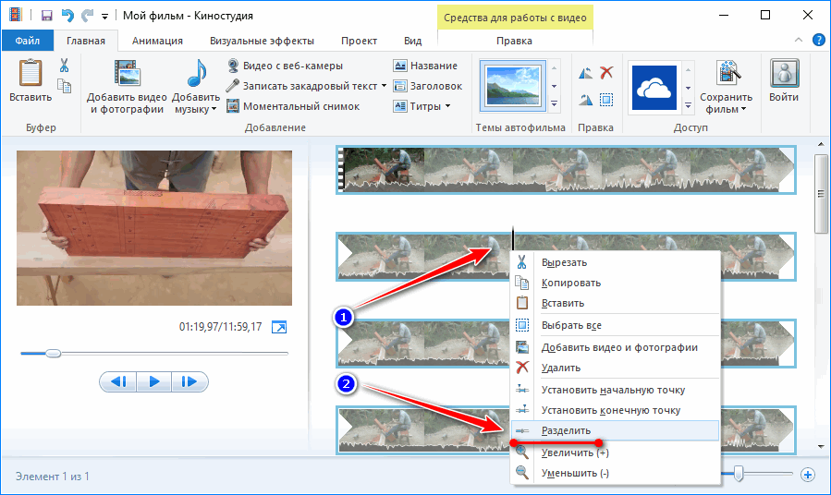Screen dimensions: 831x495
Task: Collapse the ribbon with chevron
Action: [x=799, y=41]
